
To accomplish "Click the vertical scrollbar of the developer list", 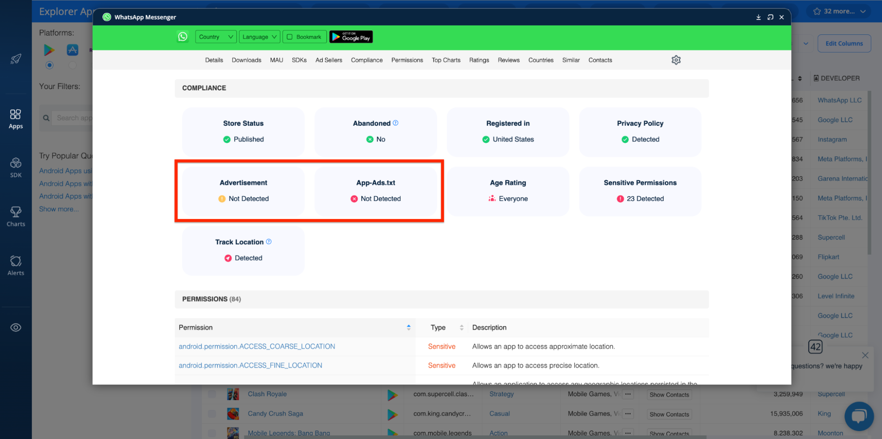I will [869, 172].
